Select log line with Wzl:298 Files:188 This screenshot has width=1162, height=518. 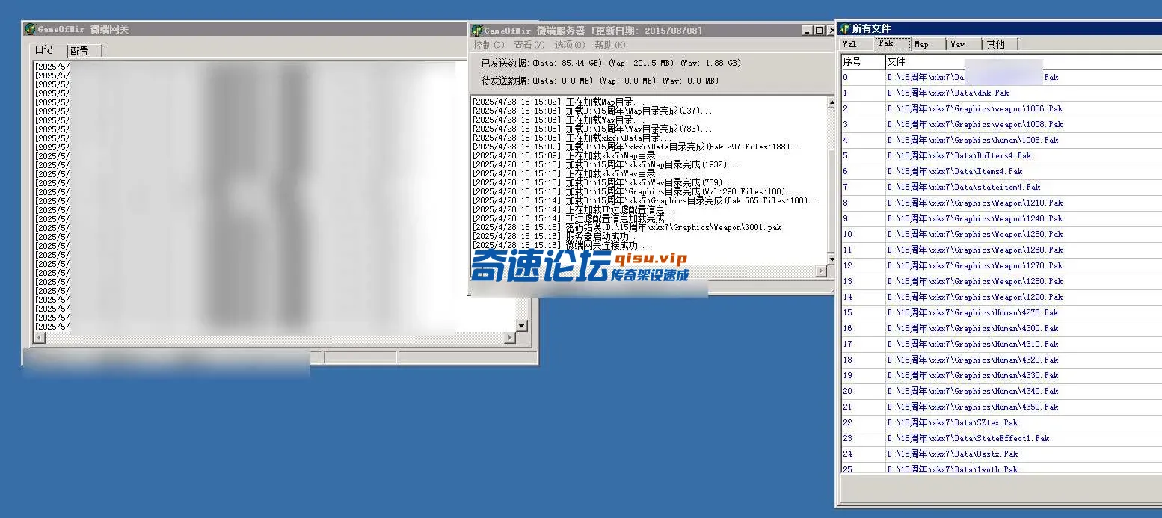pyautogui.click(x=635, y=191)
